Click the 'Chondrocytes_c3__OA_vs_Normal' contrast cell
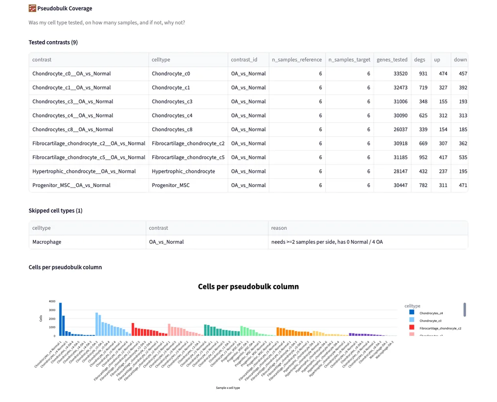The height and width of the screenshot is (402, 497). click(89, 101)
